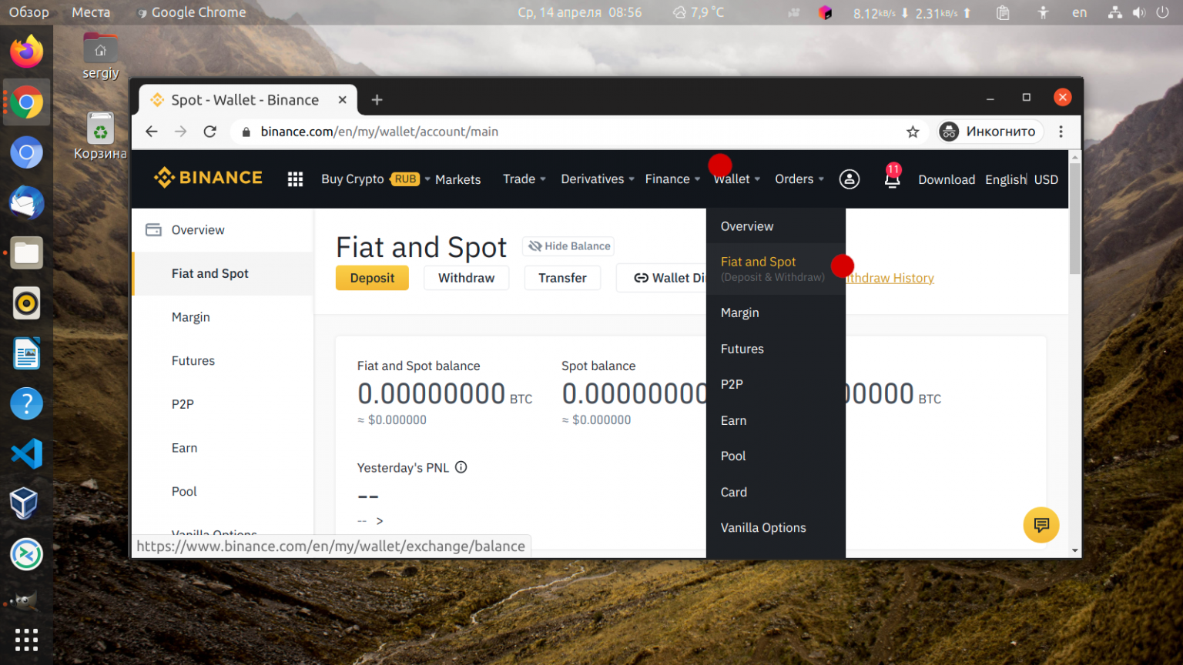This screenshot has height=665, width=1183.
Task: Open the Binance apps grid menu
Action: coord(295,179)
